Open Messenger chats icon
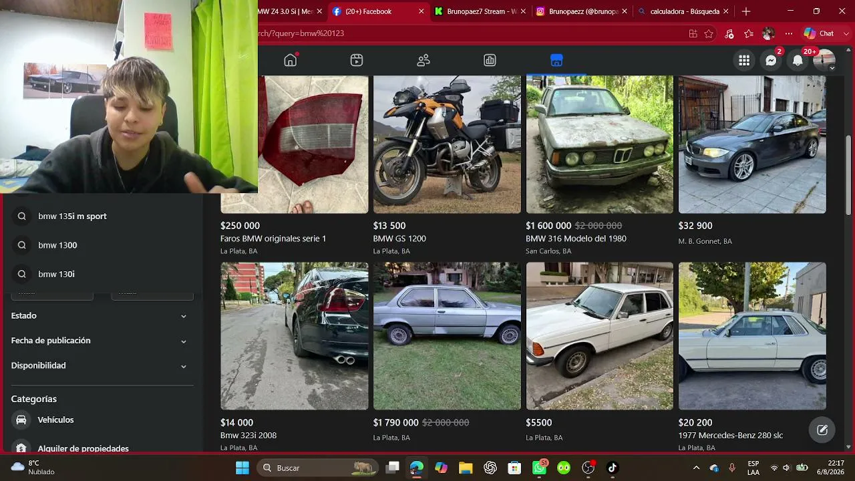855x481 pixels. [x=771, y=60]
